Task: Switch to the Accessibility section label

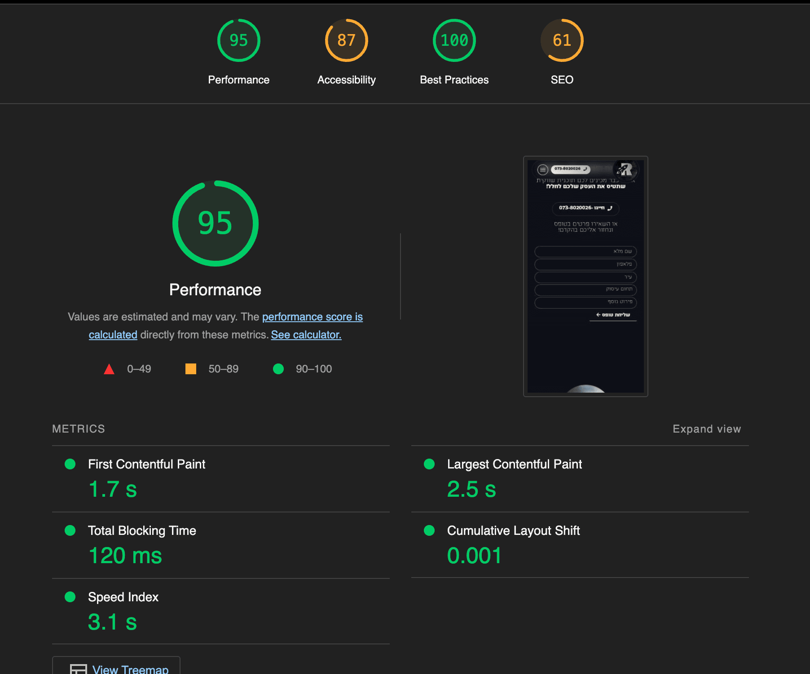Action: (x=346, y=79)
